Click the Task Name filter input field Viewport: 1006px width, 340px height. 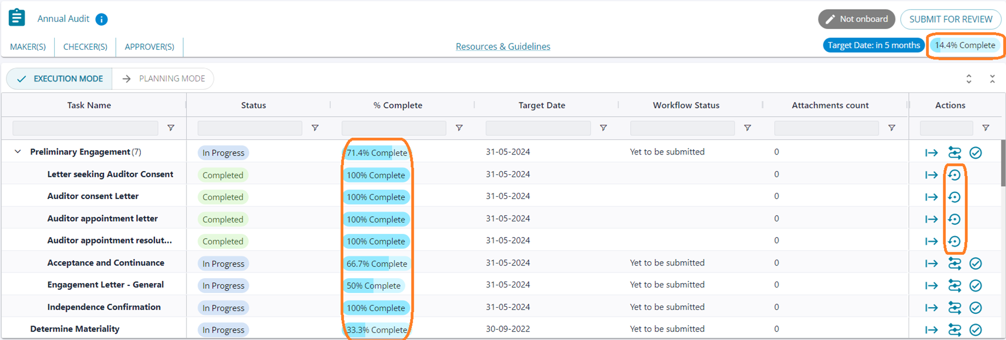tap(85, 128)
